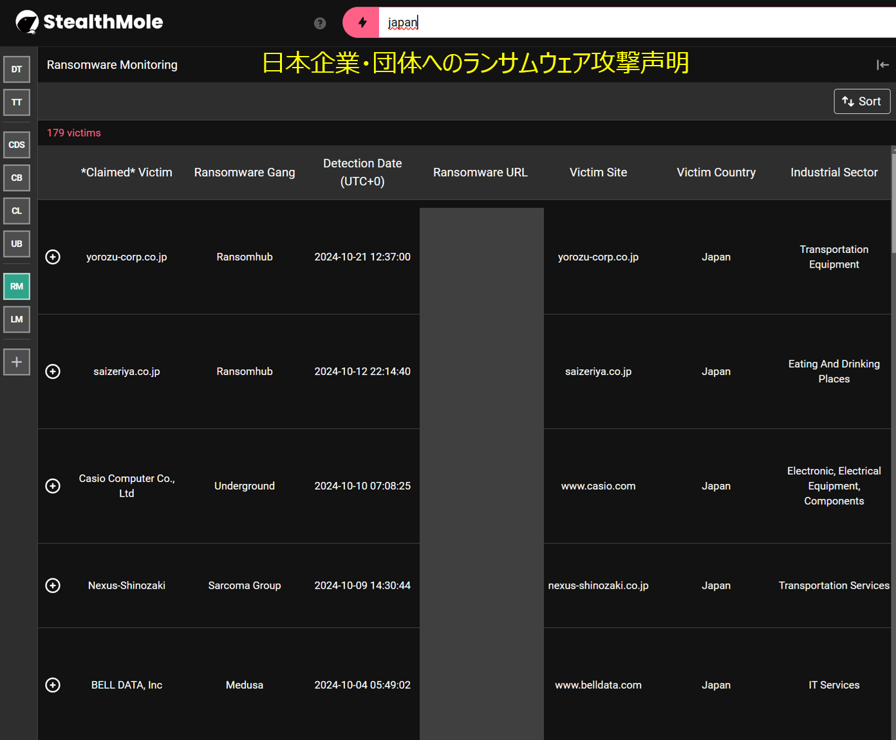Select the RM ransomware monitoring module
Viewport: 896px width, 740px height.
[x=17, y=286]
